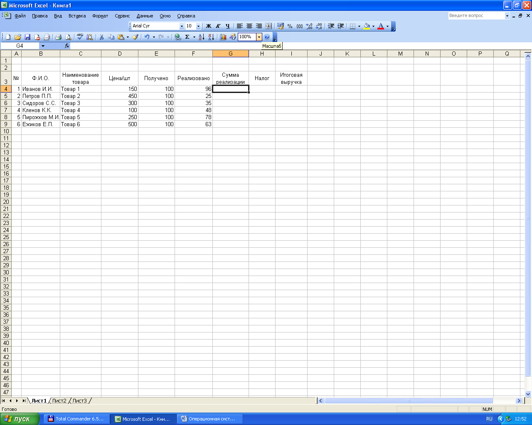Align cell text left
Image resolution: width=532 pixels, height=425 pixels.
240,26
